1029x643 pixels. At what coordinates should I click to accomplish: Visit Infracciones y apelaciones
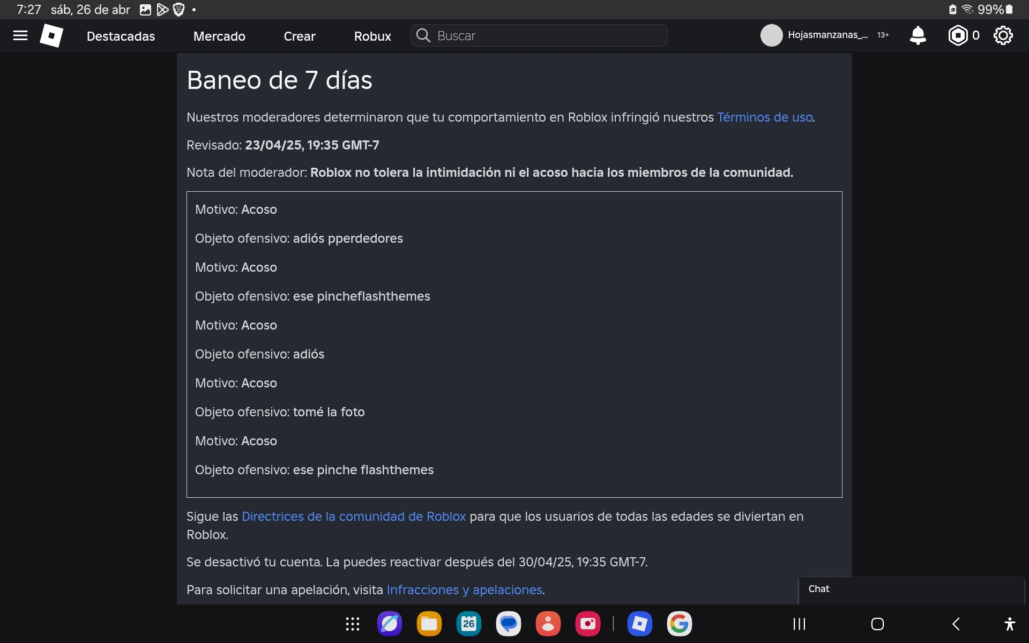pyautogui.click(x=464, y=590)
